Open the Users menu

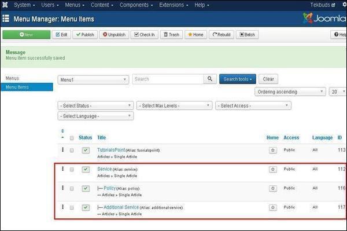(50, 5)
